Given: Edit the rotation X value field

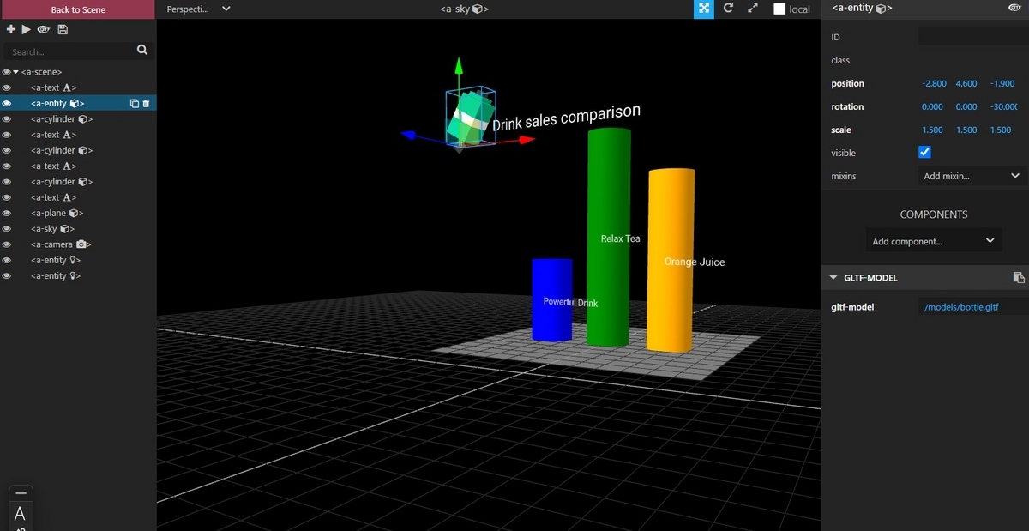Looking at the screenshot, I should click(934, 107).
